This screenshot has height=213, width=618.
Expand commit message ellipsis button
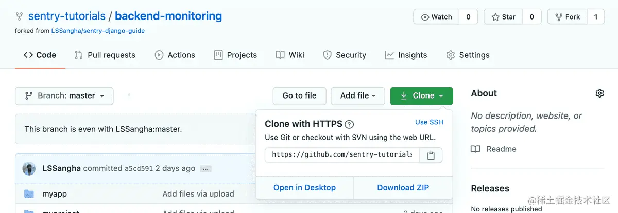click(x=205, y=169)
